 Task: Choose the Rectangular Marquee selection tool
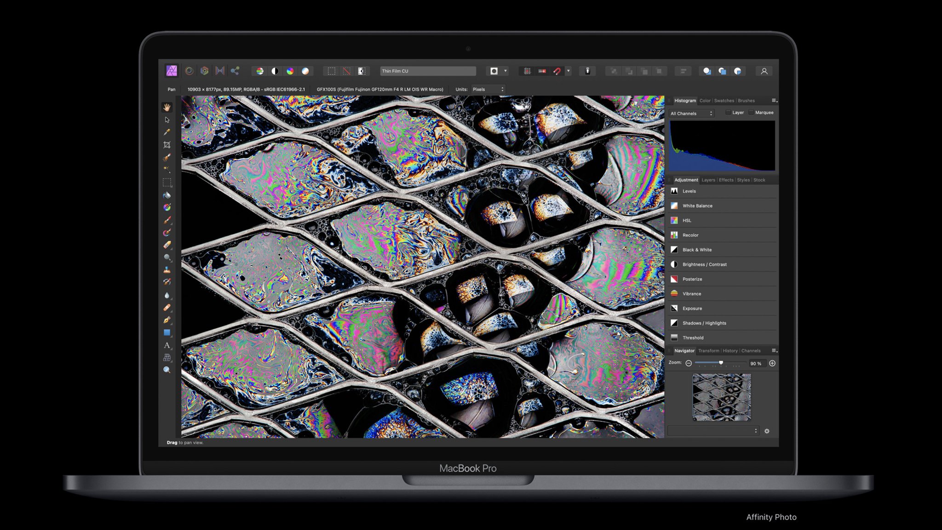click(167, 182)
